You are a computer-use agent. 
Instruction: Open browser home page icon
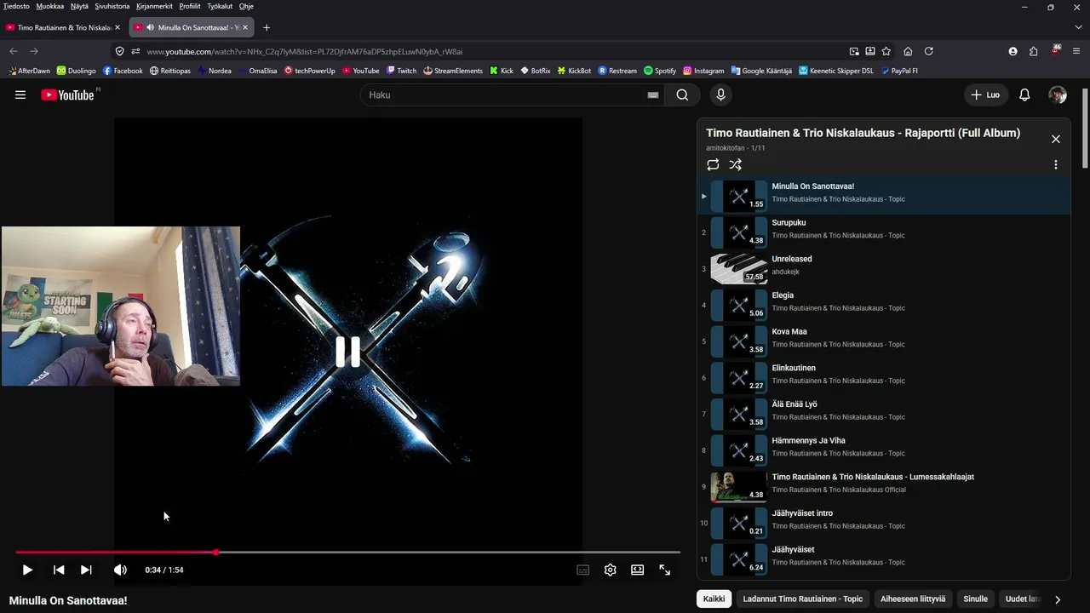pos(908,51)
